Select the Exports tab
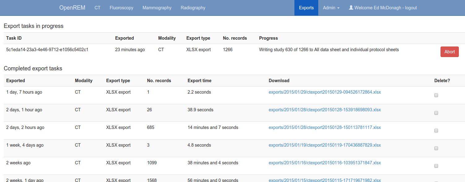Viewport: 465px width, 182px height. click(306, 8)
